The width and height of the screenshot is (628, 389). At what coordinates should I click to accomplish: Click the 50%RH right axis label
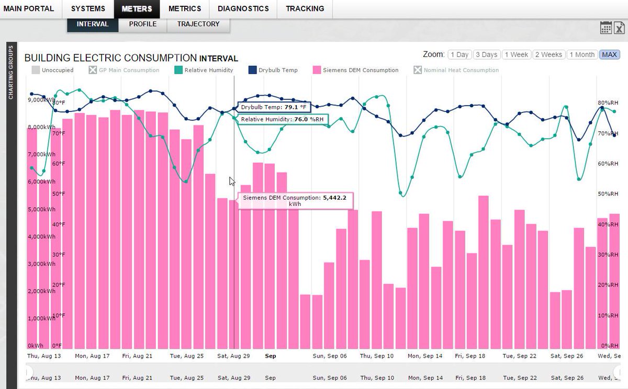pyautogui.click(x=609, y=194)
